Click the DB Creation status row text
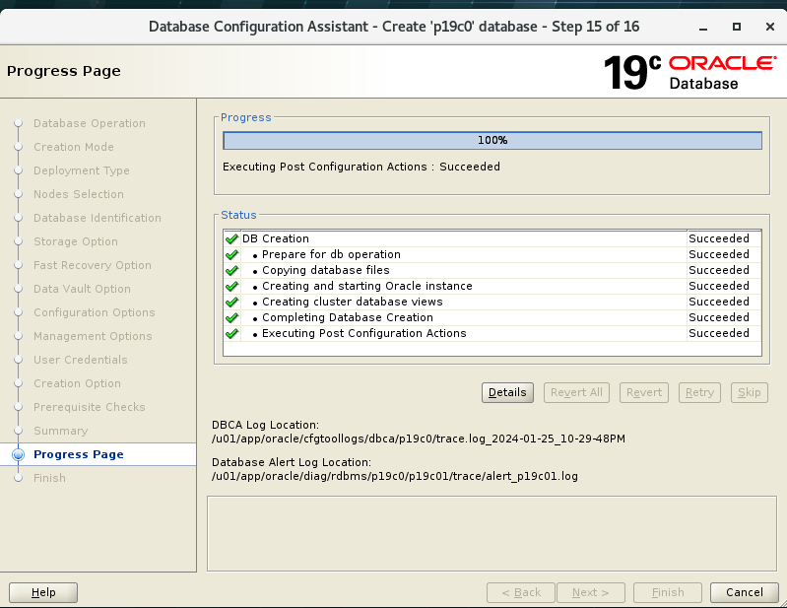Image resolution: width=787 pixels, height=608 pixels. click(276, 239)
